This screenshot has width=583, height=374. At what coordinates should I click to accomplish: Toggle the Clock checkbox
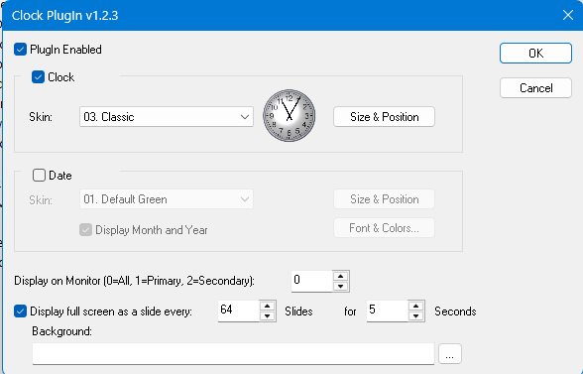[x=38, y=77]
